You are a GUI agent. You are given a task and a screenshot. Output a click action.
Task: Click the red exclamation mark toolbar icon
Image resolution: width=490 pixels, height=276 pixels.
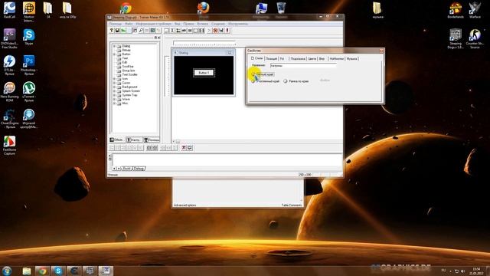point(227,31)
